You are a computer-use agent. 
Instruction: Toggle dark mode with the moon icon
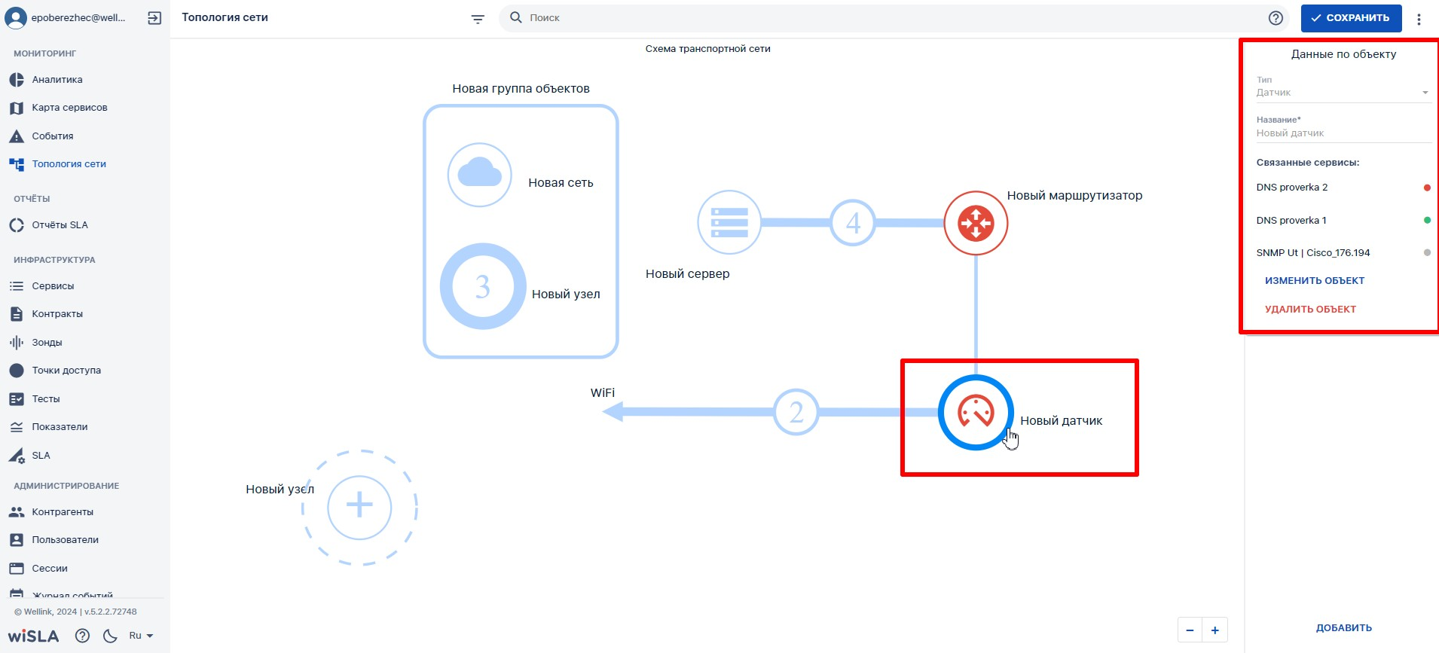coord(110,636)
